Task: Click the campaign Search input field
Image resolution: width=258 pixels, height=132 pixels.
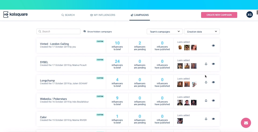Action: point(58,31)
